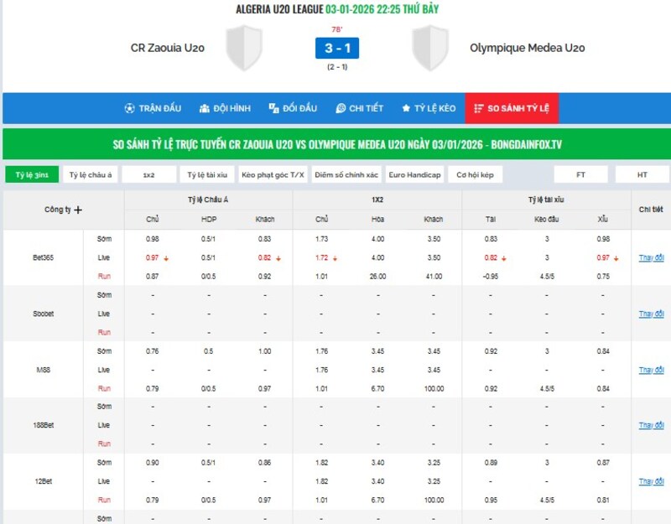Image resolution: width=671 pixels, height=524 pixels.
Task: Open the Kèo phạt góc T/X tab
Action: point(273,174)
